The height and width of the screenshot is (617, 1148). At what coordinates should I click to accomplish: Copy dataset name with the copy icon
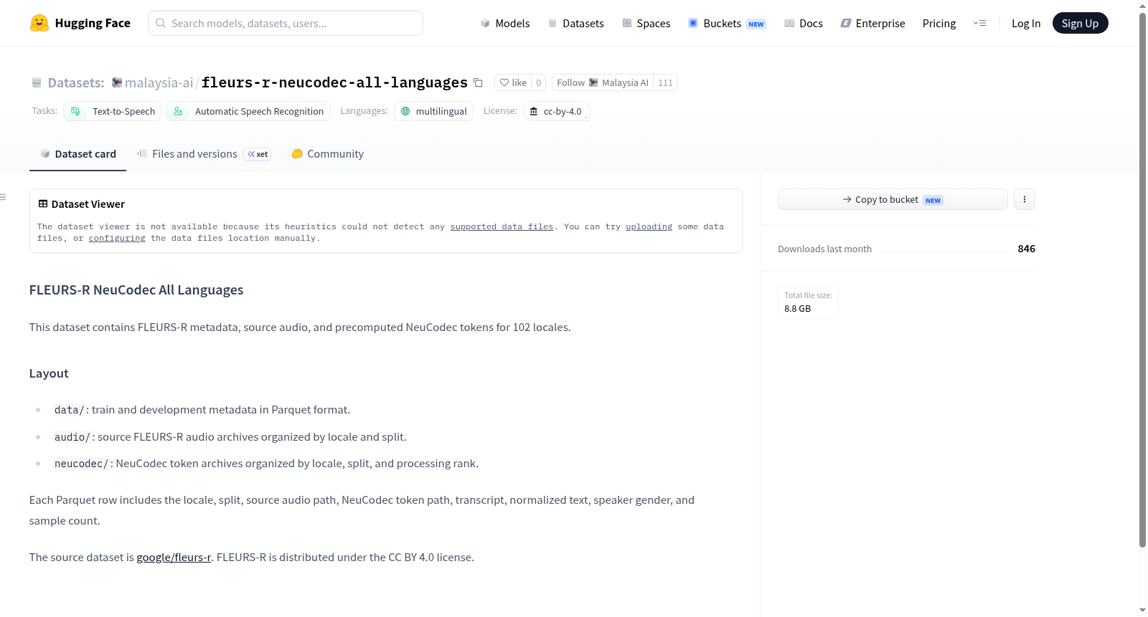point(478,82)
